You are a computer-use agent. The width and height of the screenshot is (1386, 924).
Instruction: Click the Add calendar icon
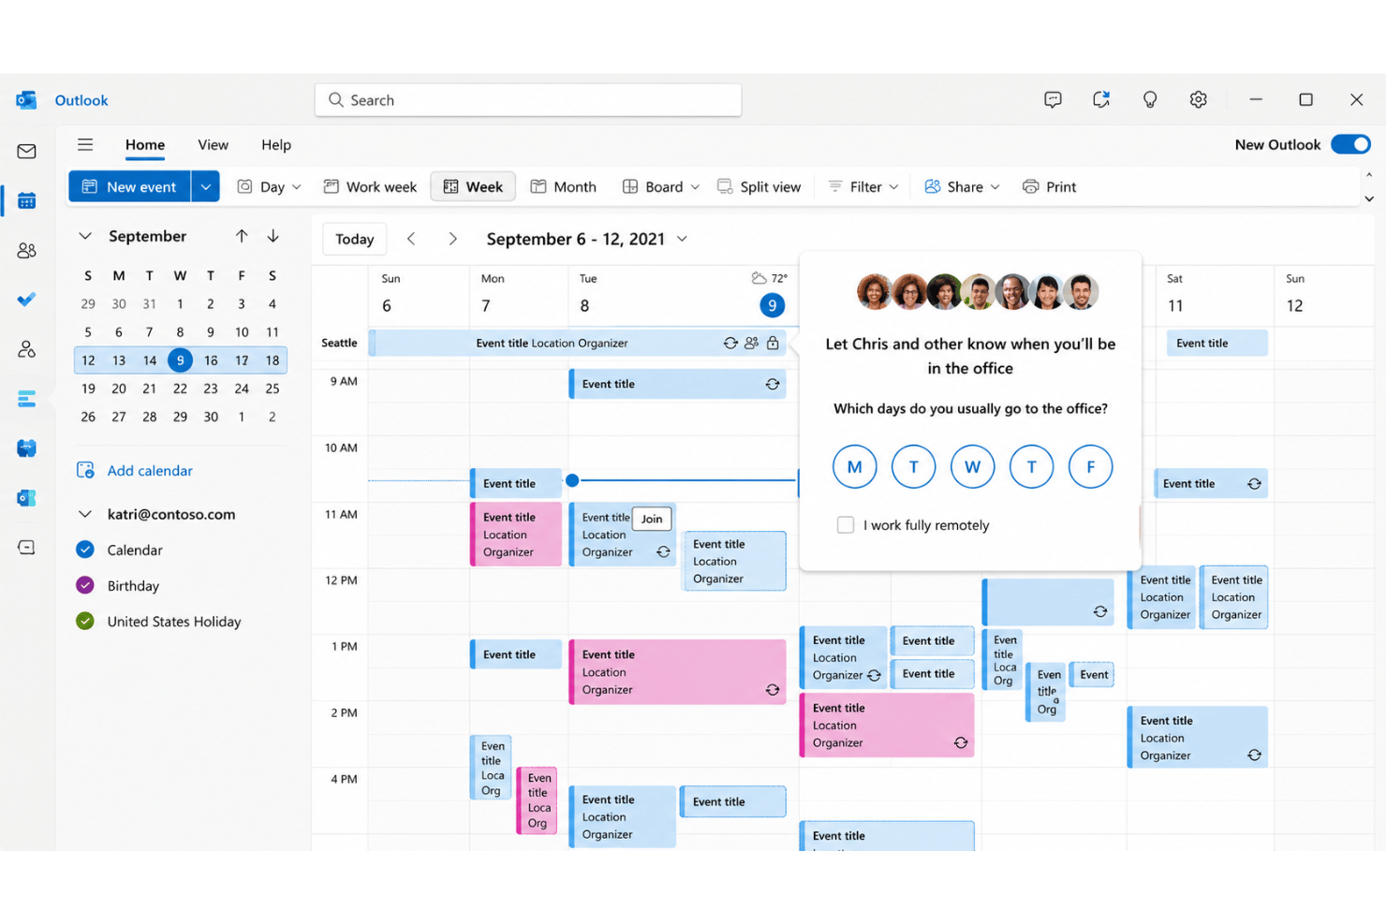[x=85, y=470]
